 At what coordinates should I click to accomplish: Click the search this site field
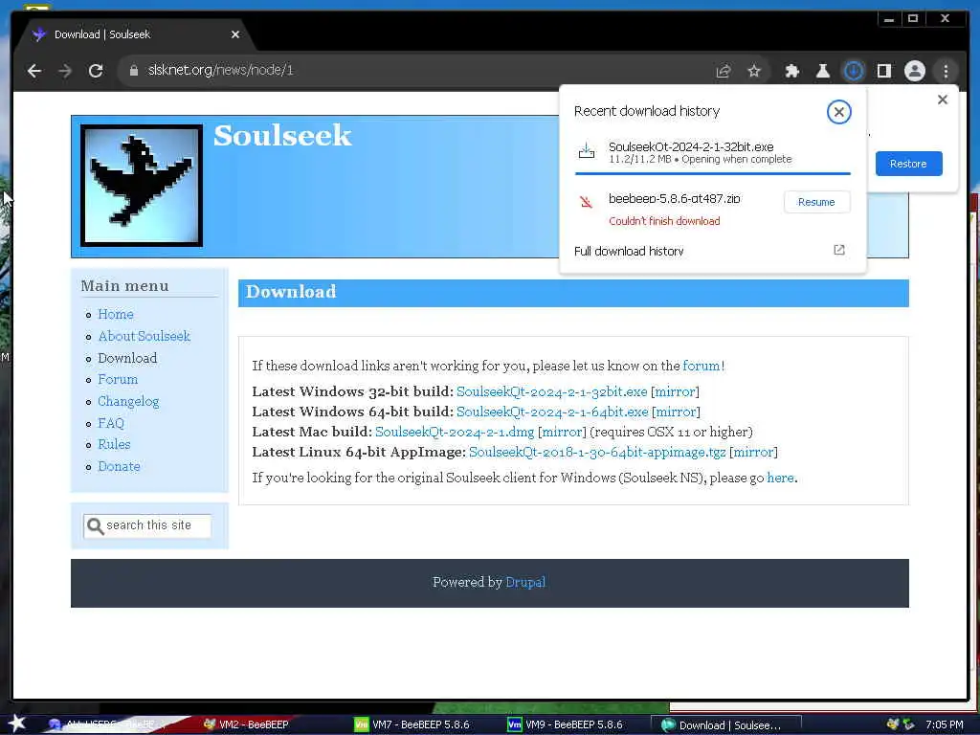[147, 525]
